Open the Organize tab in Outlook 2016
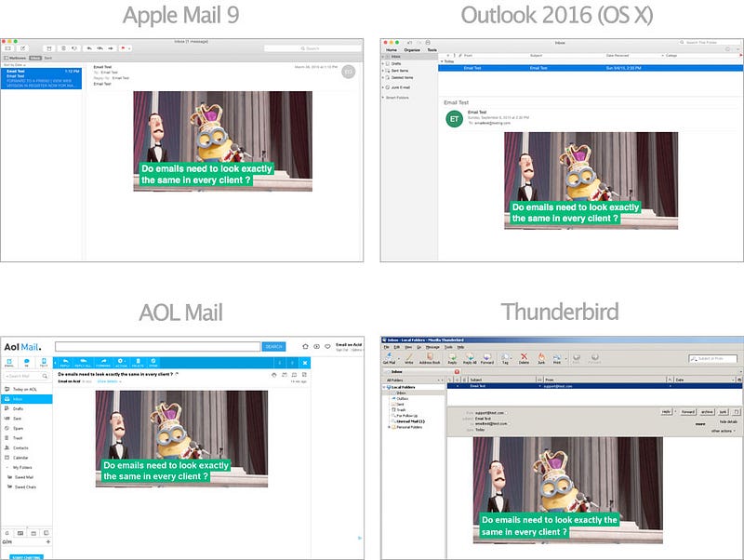The image size is (744, 560). point(412,50)
